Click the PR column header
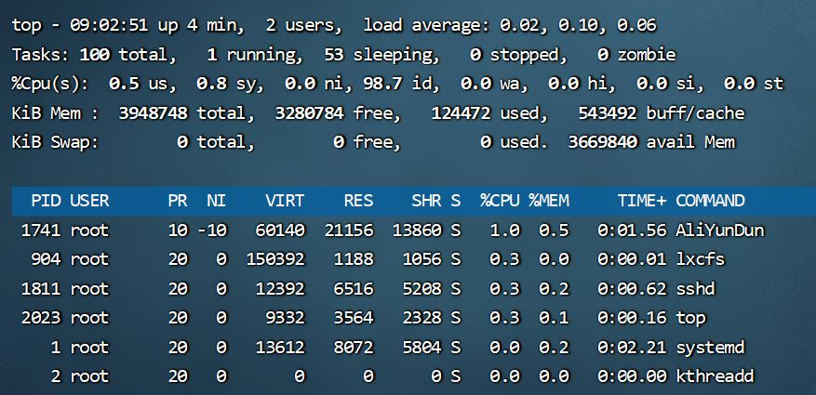The width and height of the screenshot is (816, 395). click(178, 201)
